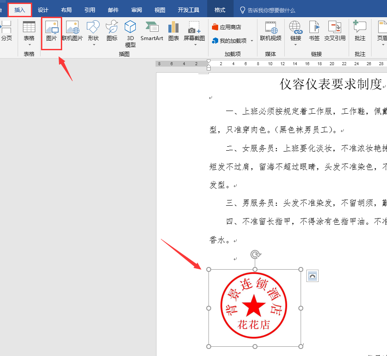Screen dimensions: 387x356
Task: Click the 形状 shapes icon
Action: [93, 27]
